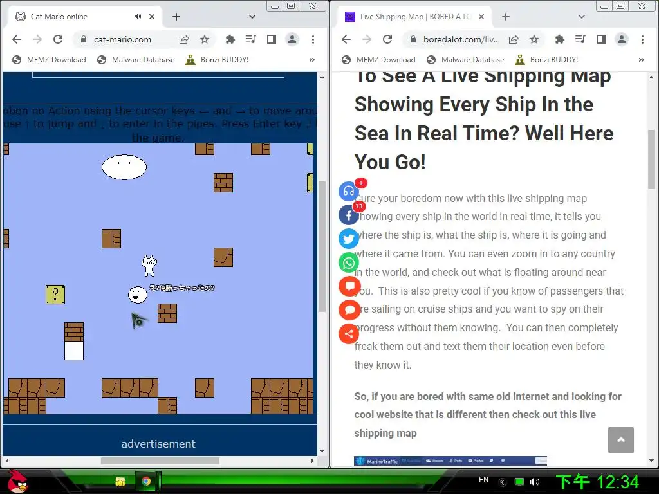Viewport: 659px width, 494px height.
Task: Go back in the Cat Mario window
Action: pyautogui.click(x=16, y=39)
